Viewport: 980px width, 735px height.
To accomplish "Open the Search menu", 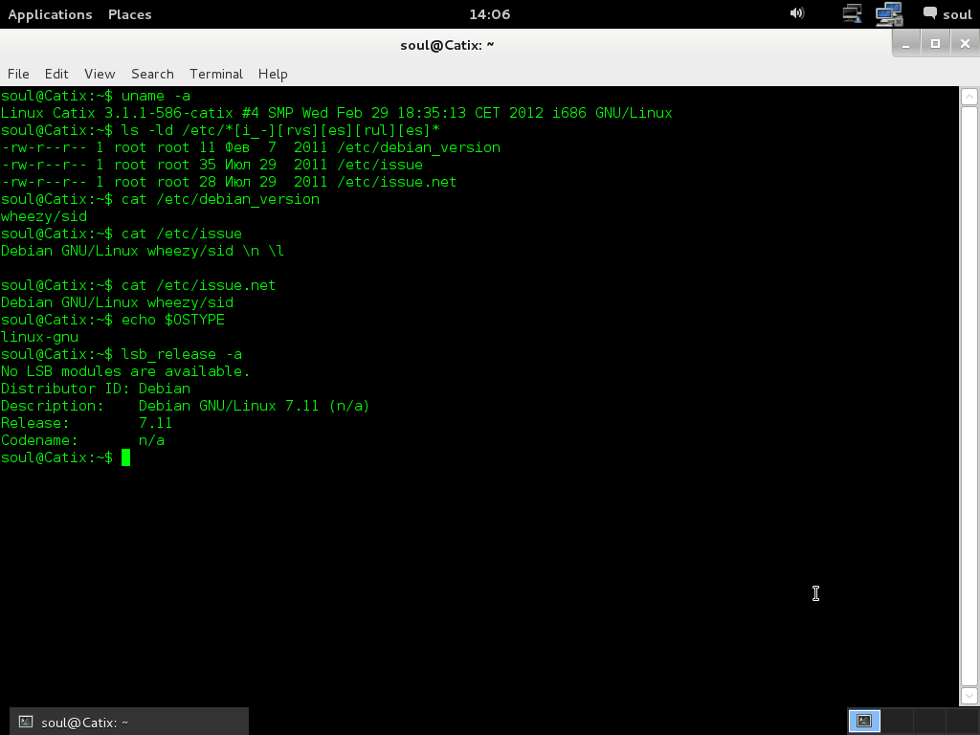I will tap(152, 74).
